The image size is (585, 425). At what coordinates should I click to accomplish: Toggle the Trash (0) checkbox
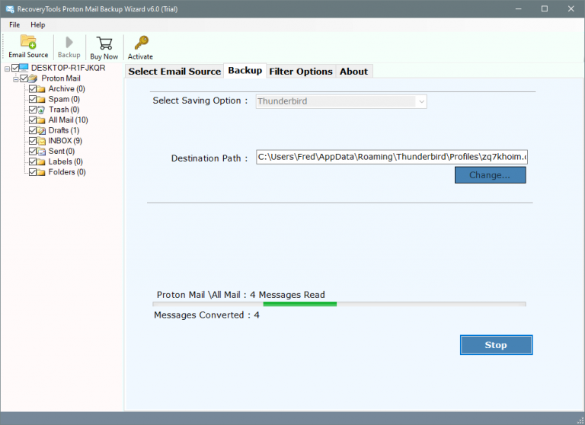click(x=33, y=110)
